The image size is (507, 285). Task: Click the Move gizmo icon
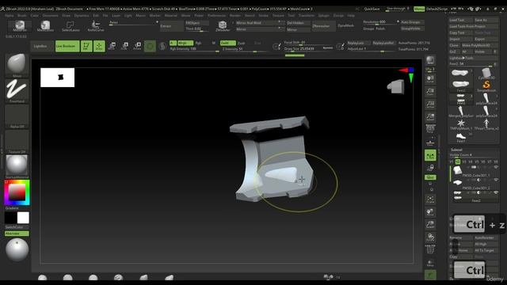(112, 46)
